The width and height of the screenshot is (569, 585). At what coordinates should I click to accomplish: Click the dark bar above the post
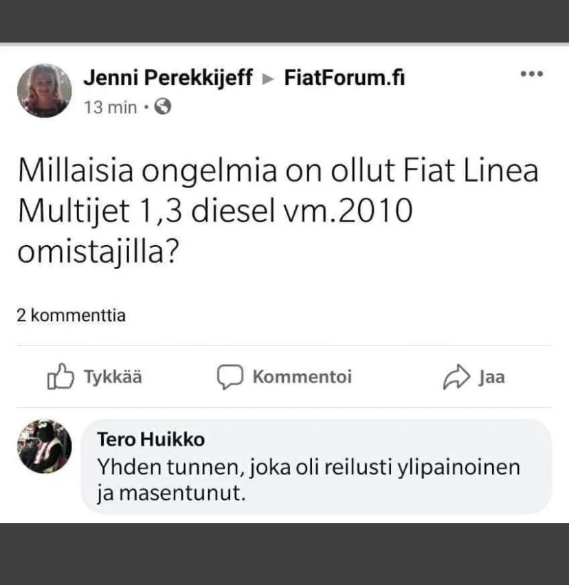click(284, 21)
